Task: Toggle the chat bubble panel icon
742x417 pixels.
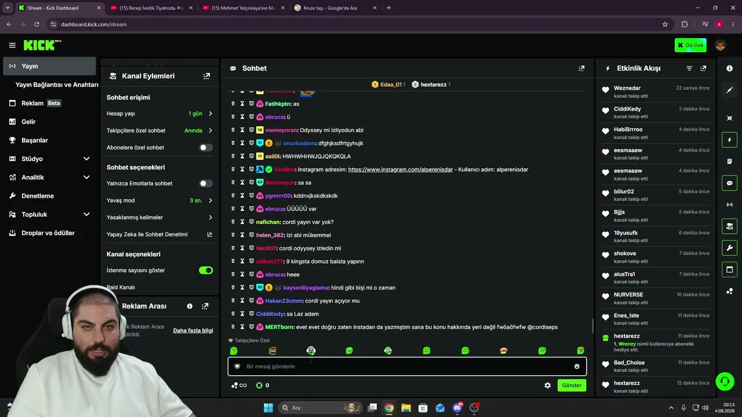Action: coord(729,183)
